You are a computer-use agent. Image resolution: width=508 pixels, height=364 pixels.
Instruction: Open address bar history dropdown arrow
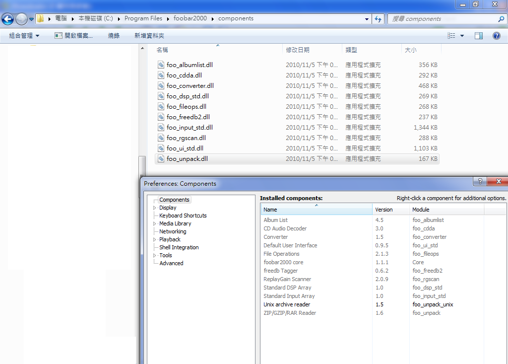[x=367, y=19]
